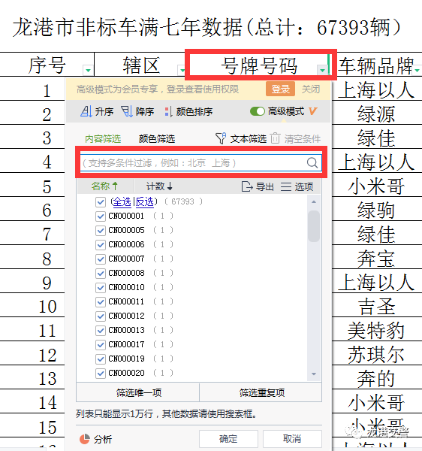Screen dimensions: 422x451
Task: Select the 奔宝 brand cell
Action: (376, 259)
